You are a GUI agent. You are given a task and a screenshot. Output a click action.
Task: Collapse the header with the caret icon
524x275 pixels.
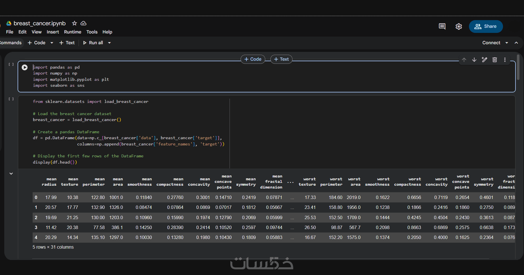(516, 43)
